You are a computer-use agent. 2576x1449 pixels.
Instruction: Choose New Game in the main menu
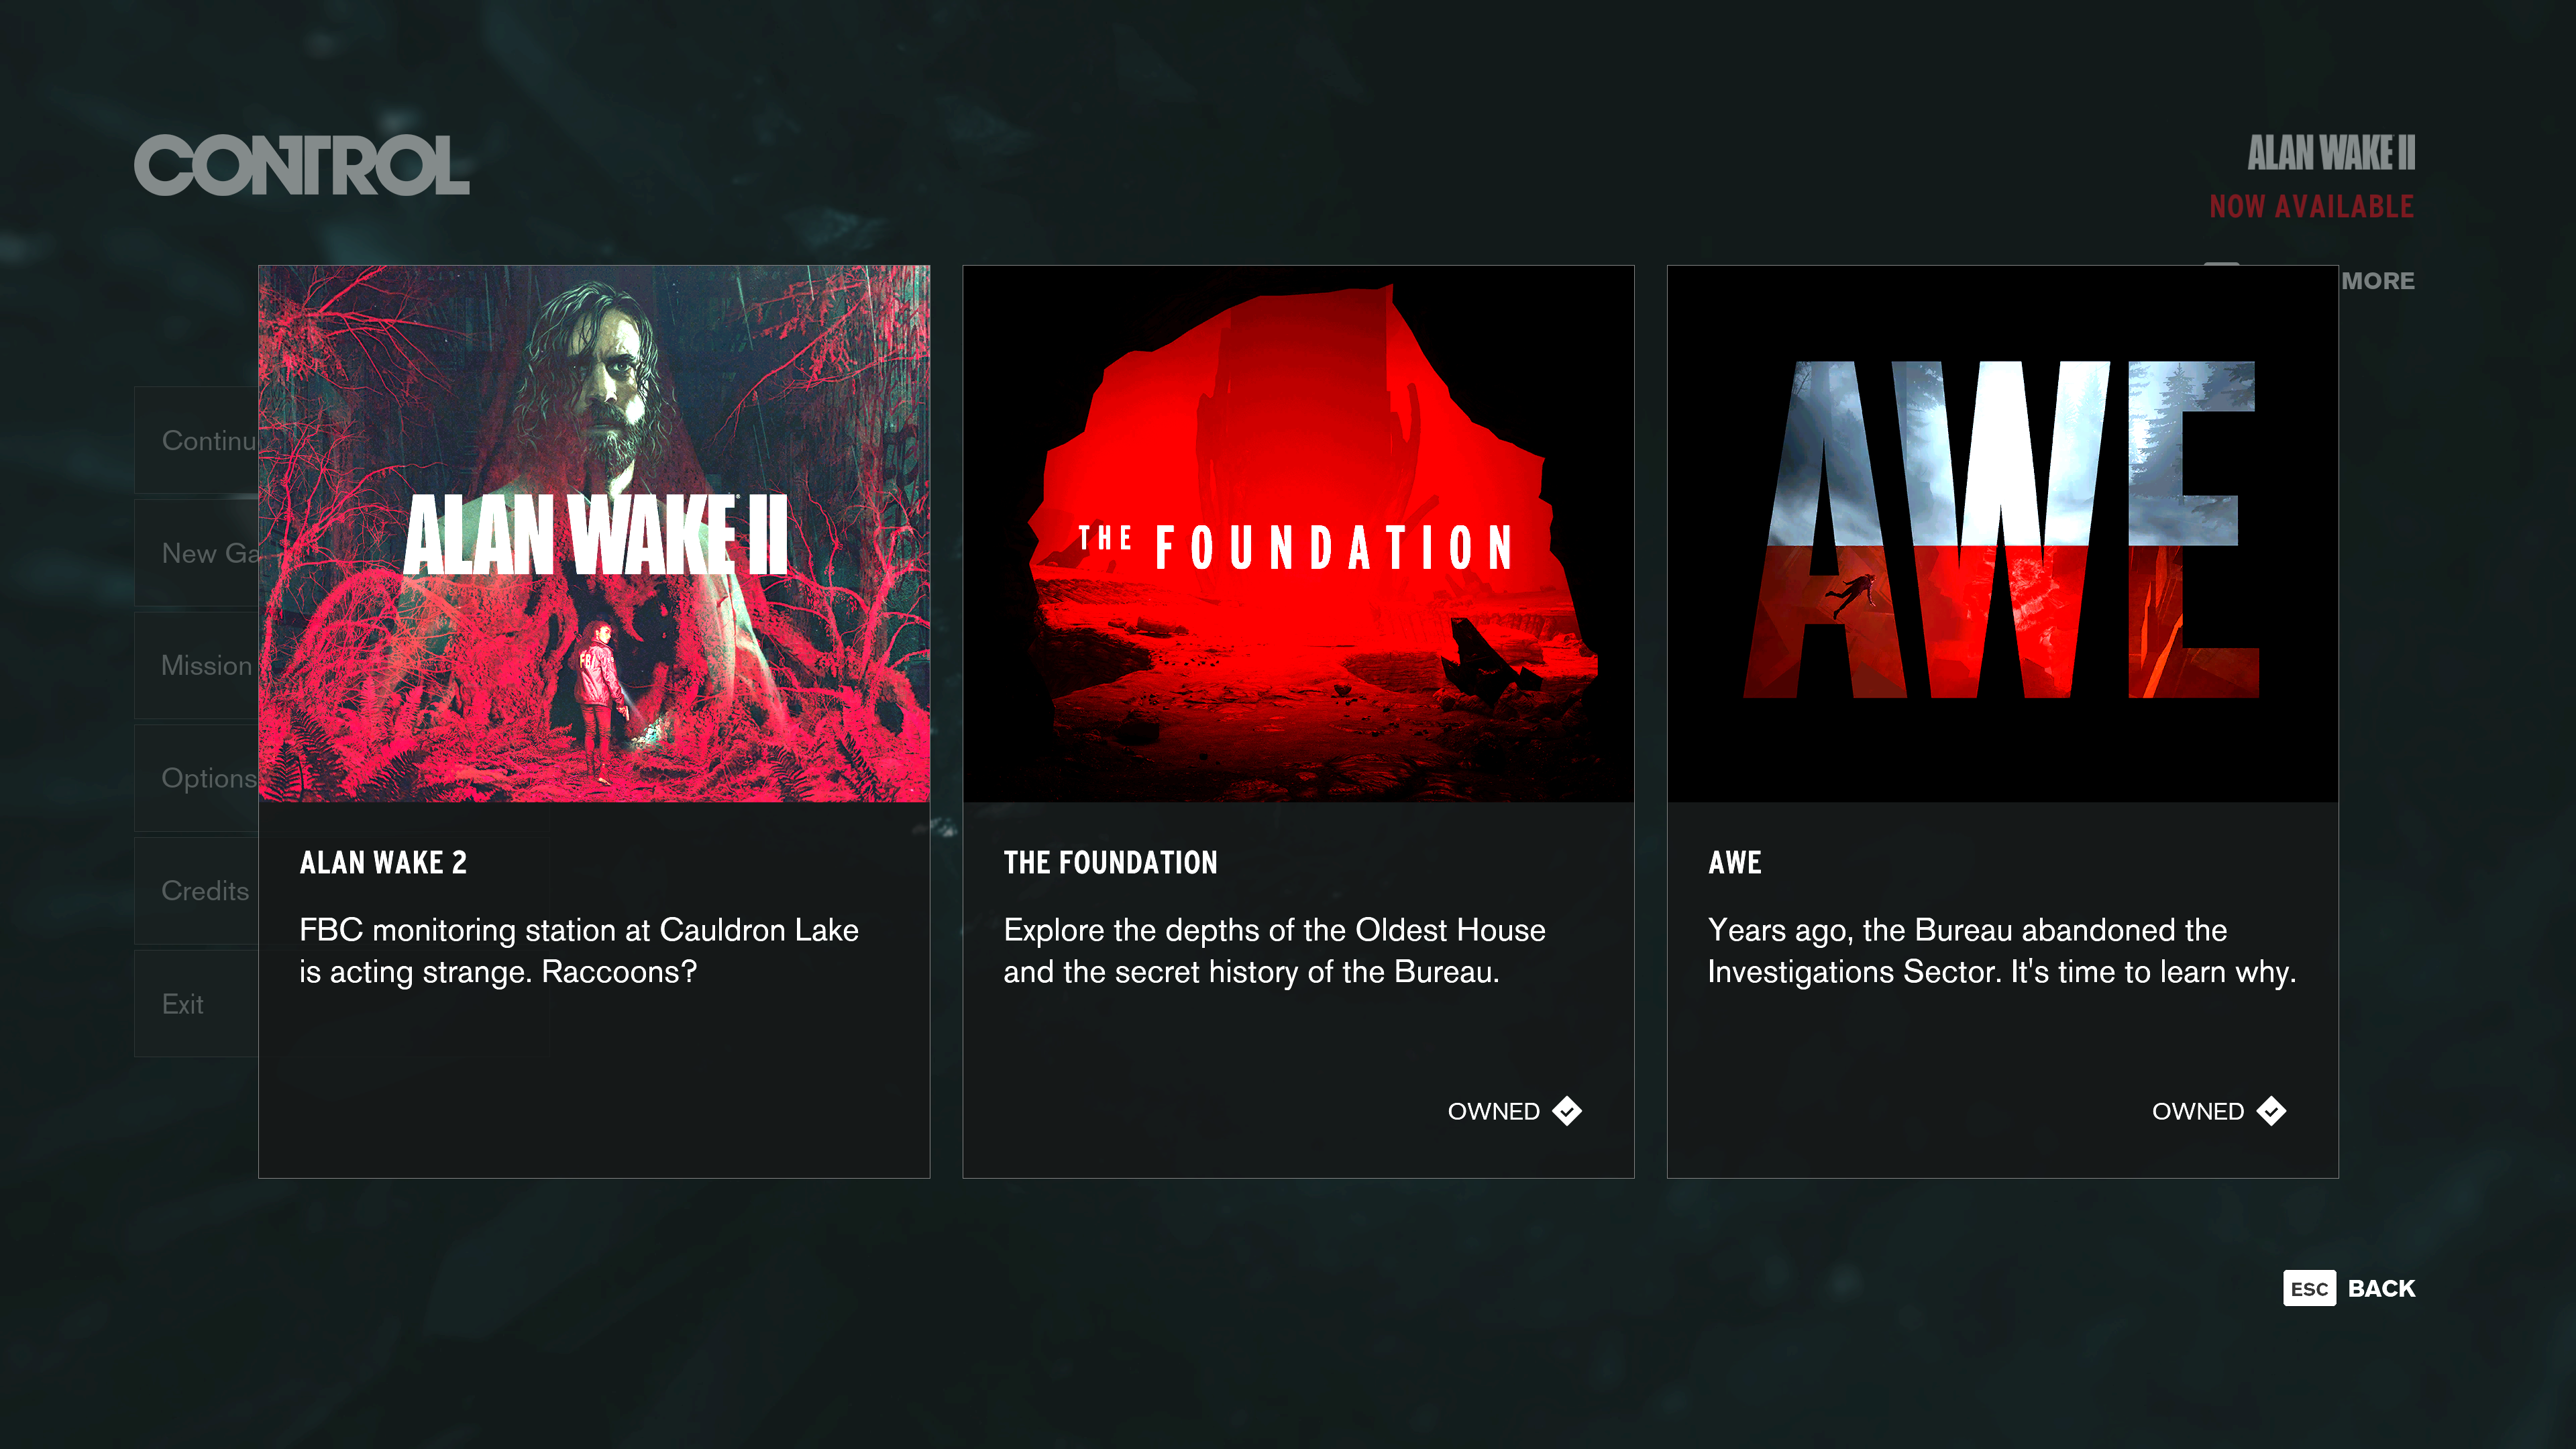pyautogui.click(x=197, y=553)
